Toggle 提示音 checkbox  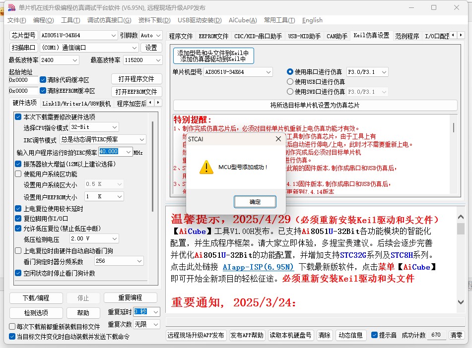pos(374,335)
